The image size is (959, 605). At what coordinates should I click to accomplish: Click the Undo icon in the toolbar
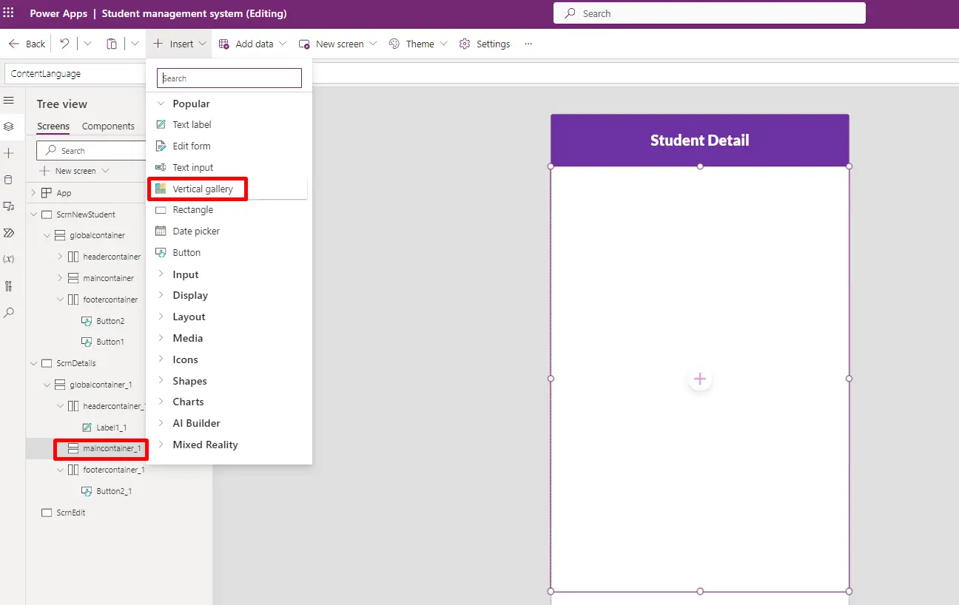coord(64,44)
